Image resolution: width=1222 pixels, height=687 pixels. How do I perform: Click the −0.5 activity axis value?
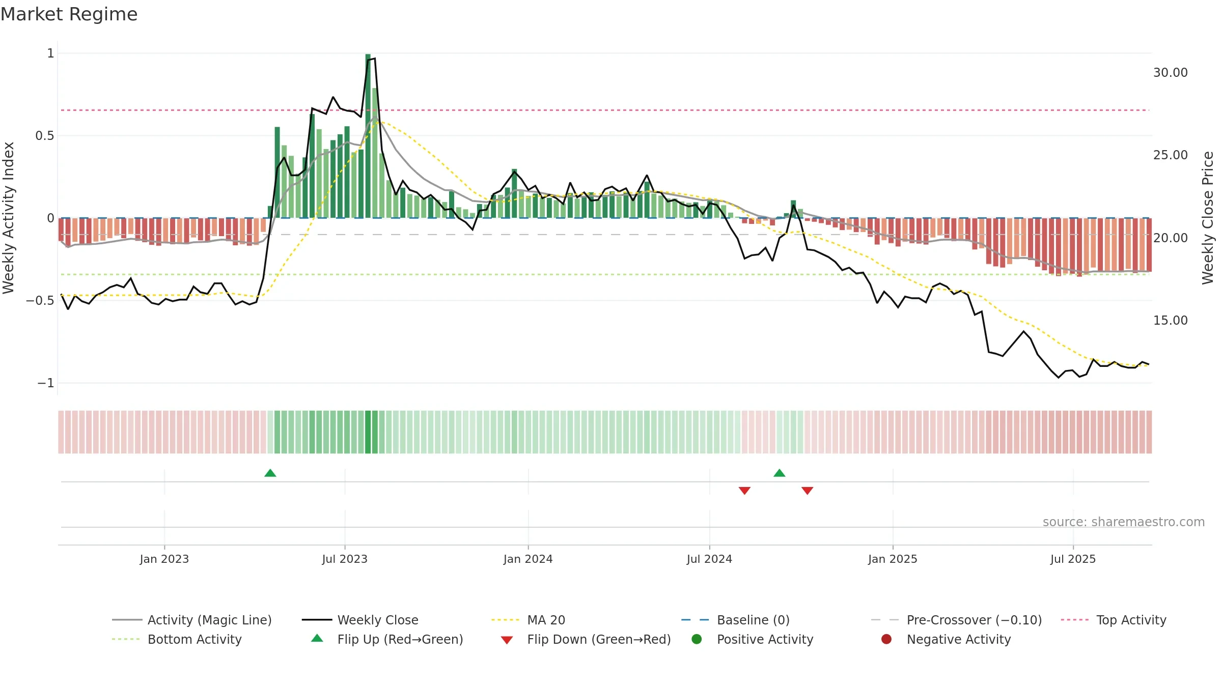coord(40,301)
